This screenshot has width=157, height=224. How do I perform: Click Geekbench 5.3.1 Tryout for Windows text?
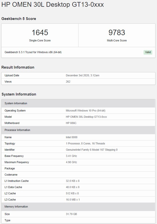pyautogui.click(x=33, y=52)
